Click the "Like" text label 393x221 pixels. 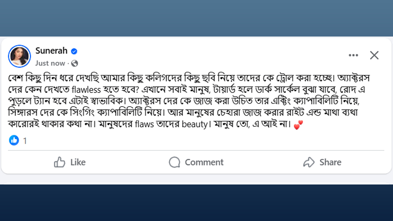pyautogui.click(x=78, y=162)
